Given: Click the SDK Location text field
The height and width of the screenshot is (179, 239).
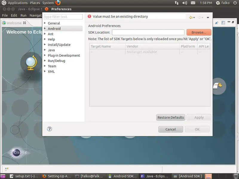Looking at the screenshot, I should [x=148, y=32].
